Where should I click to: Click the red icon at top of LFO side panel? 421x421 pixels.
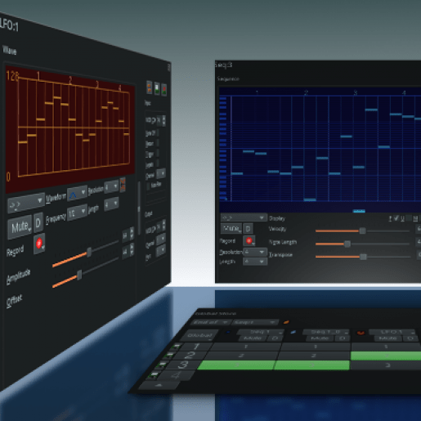(x=164, y=90)
